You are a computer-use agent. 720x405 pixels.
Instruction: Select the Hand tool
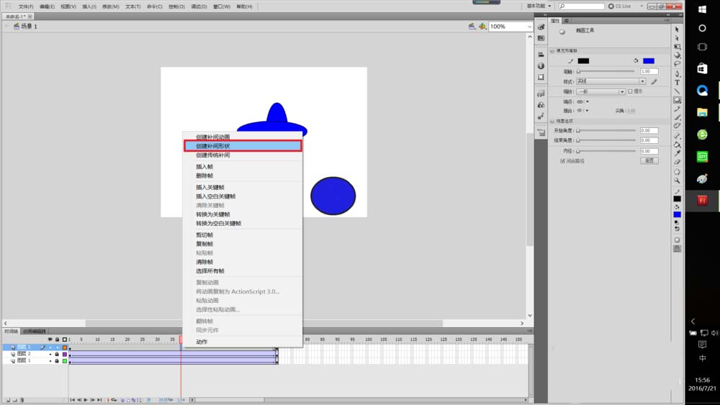677,172
